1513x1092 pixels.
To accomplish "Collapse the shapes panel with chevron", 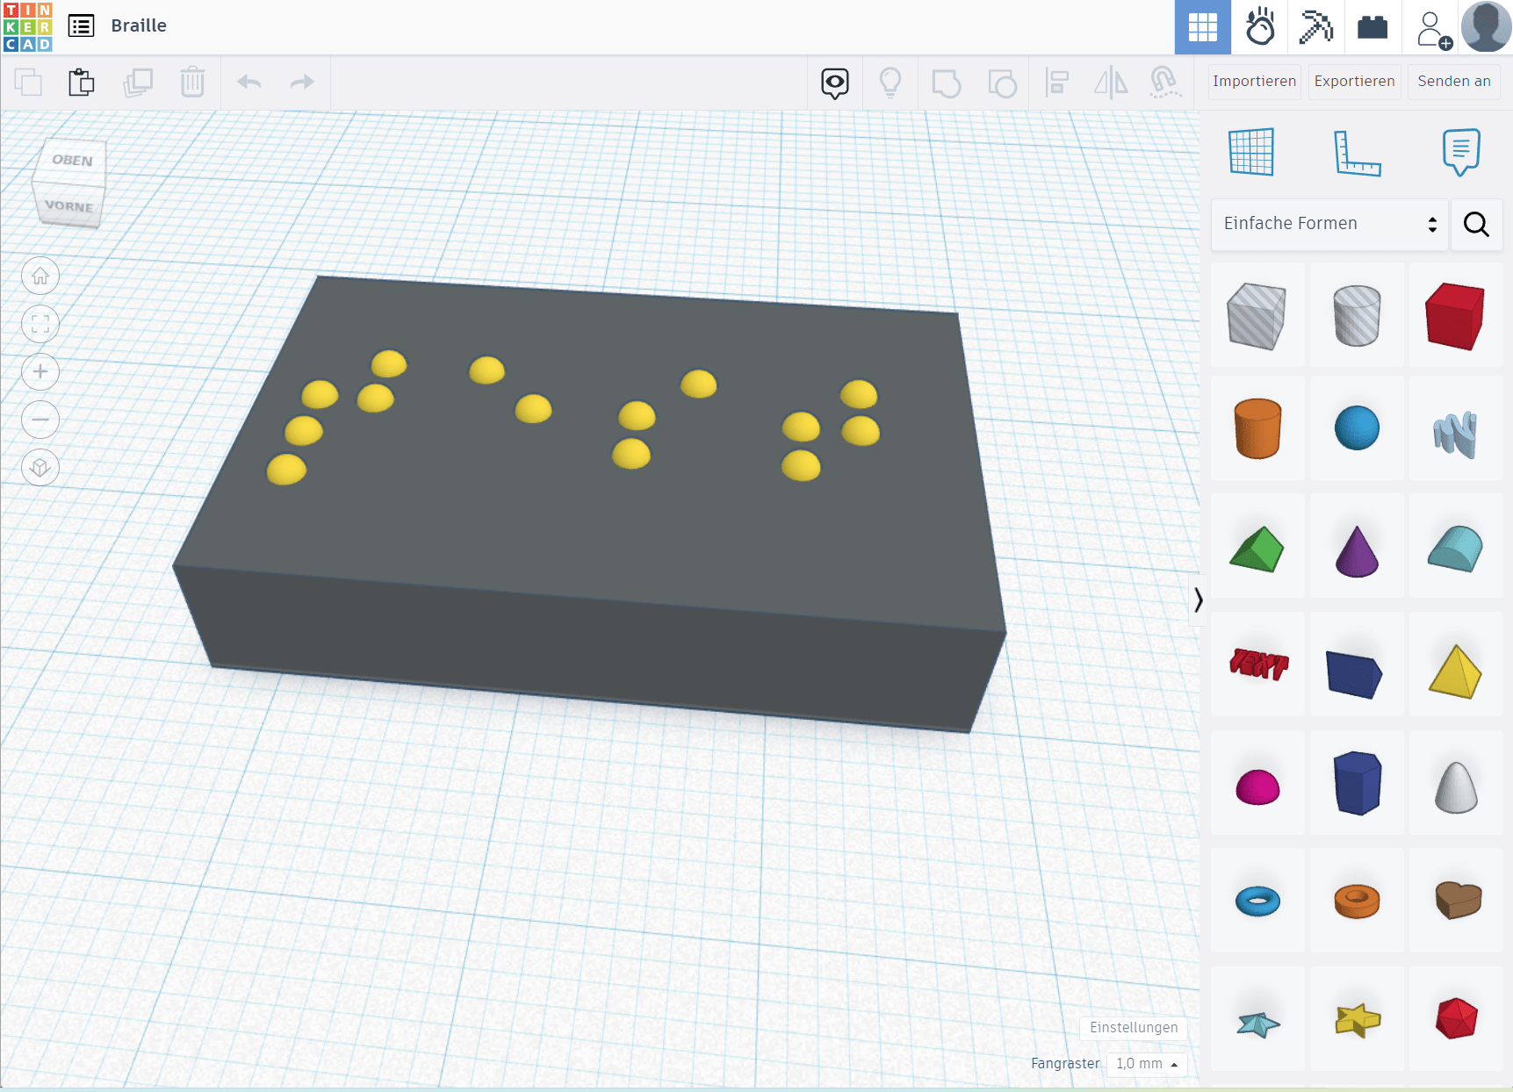I will 1198,600.
